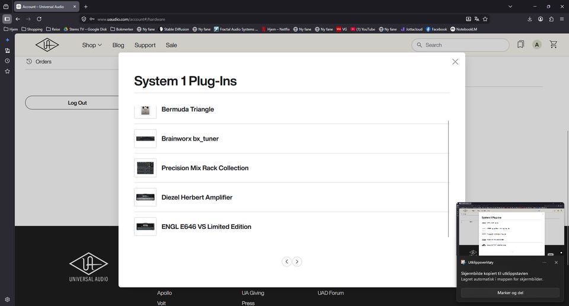569x306 pixels.
Task: Open the Support page
Action: pyautogui.click(x=145, y=45)
